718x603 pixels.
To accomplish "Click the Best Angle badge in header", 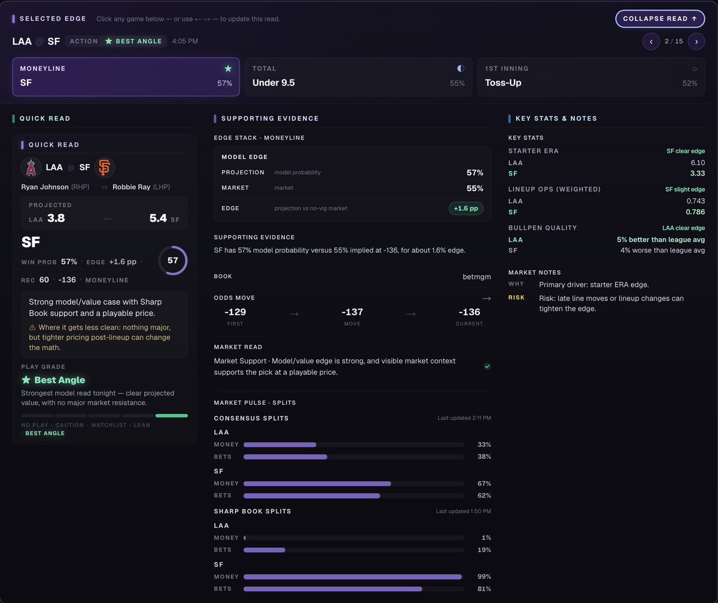I will (133, 41).
